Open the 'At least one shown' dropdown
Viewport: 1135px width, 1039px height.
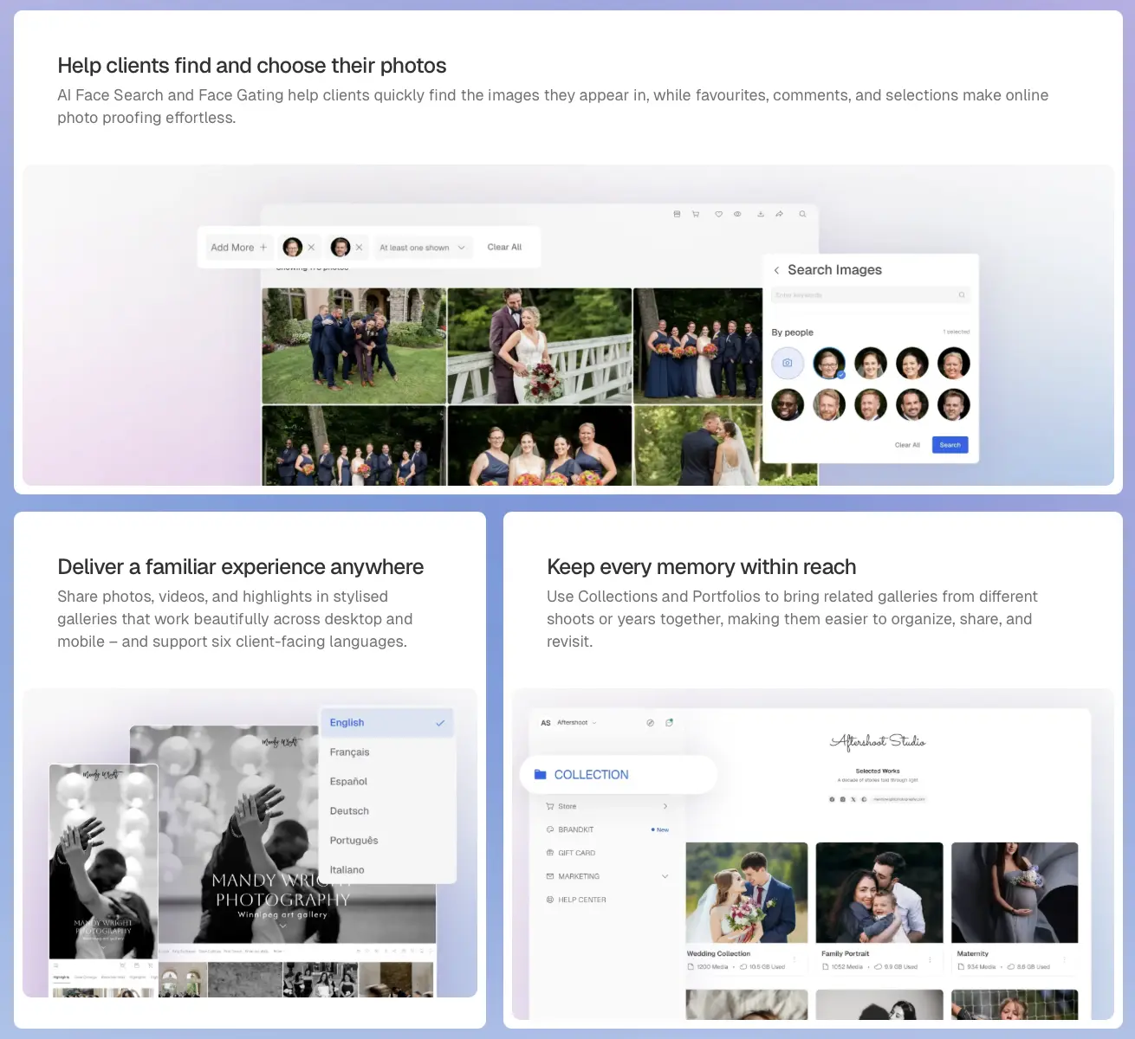pos(423,248)
